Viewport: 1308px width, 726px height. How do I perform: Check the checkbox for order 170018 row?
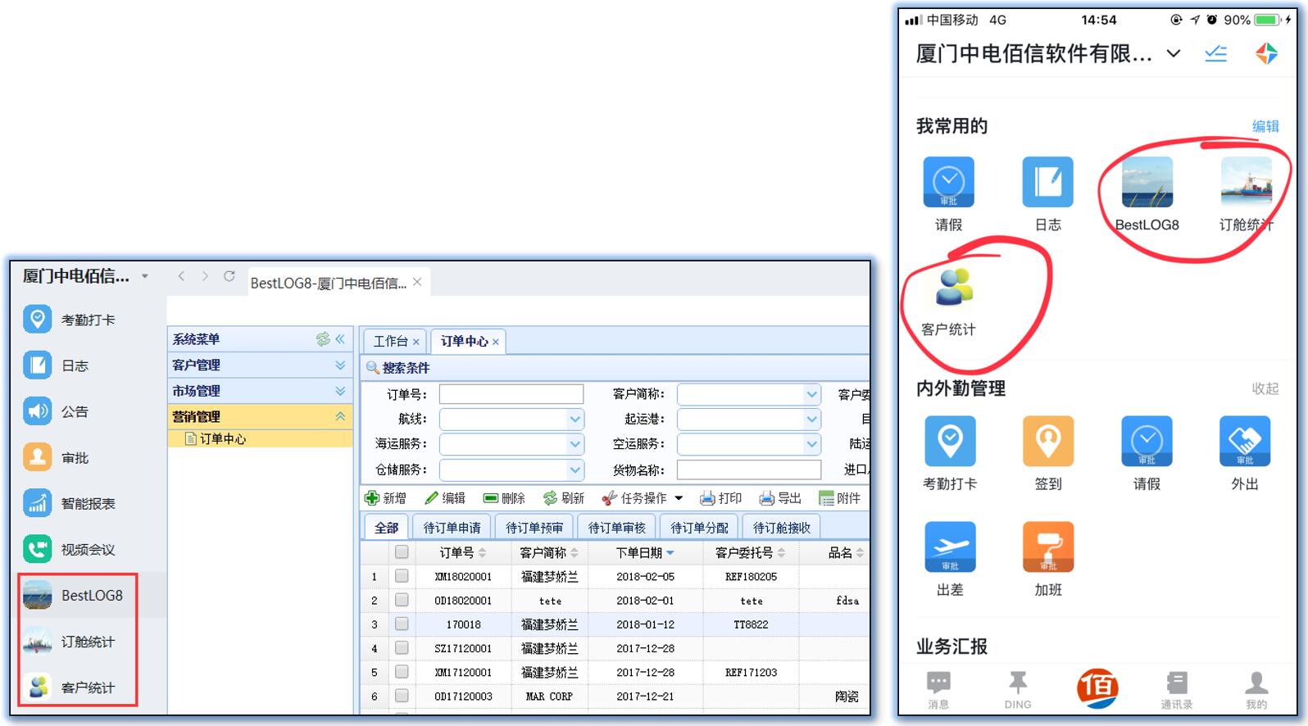pyautogui.click(x=402, y=624)
